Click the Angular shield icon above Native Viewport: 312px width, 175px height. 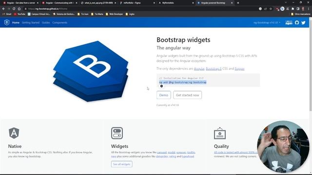tap(14, 133)
